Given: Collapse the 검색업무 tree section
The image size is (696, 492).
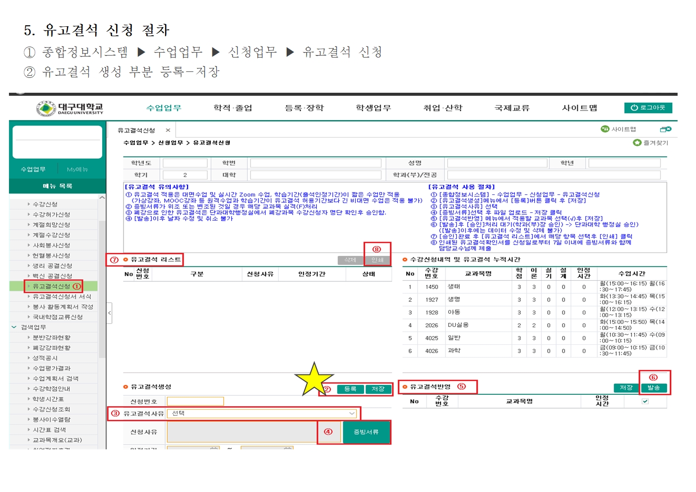Looking at the screenshot, I should pyautogui.click(x=14, y=327).
